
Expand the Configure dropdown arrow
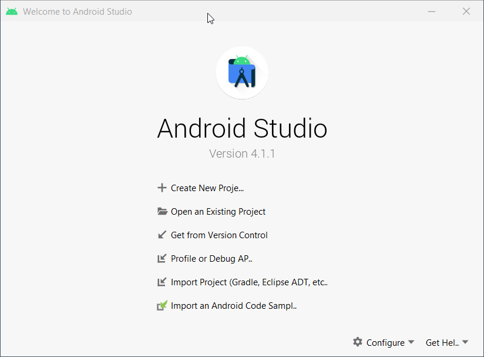(411, 342)
